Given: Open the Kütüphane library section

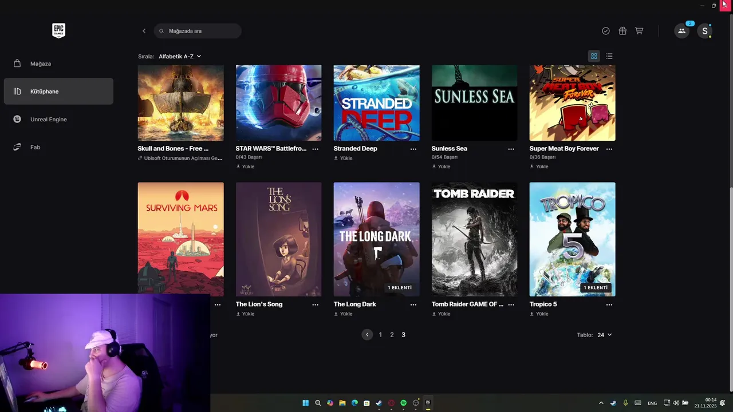Looking at the screenshot, I should pyautogui.click(x=58, y=92).
